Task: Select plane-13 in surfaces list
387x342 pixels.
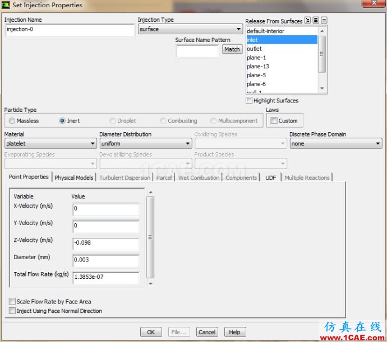Action: 282,66
